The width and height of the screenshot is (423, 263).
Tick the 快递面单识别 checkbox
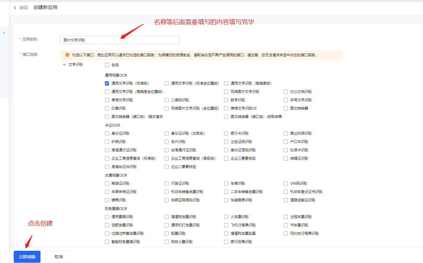[226, 200]
